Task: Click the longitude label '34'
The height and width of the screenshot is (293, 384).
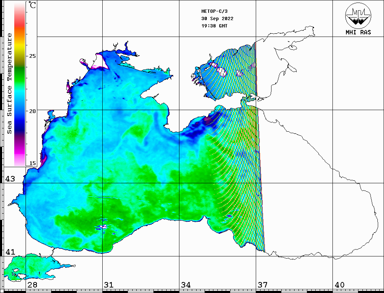Action: (x=186, y=285)
